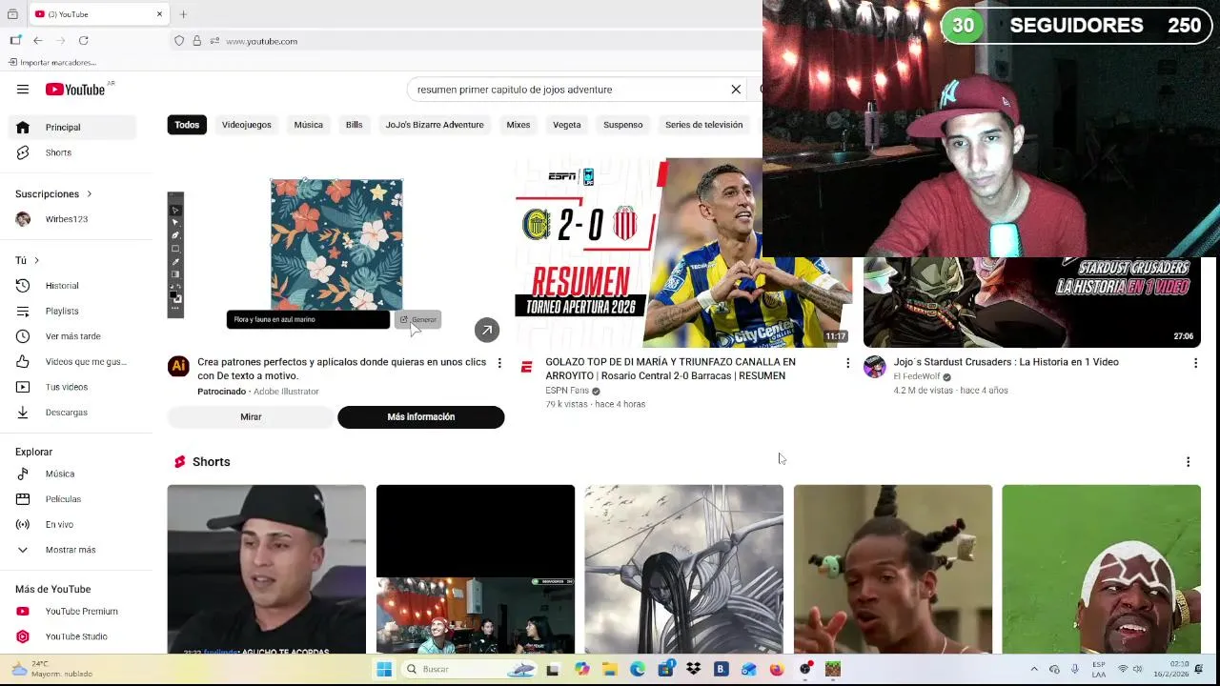
Task: Select the Bills filter chip
Action: [x=354, y=125]
